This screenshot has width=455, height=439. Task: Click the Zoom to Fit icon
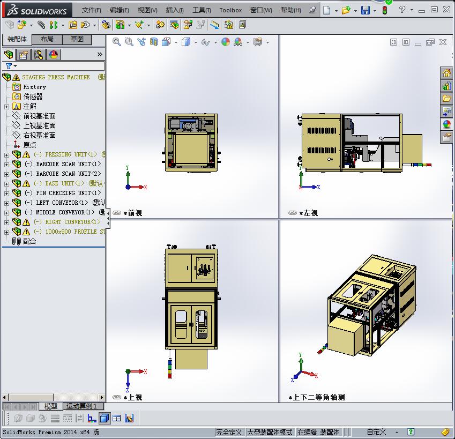click(117, 42)
